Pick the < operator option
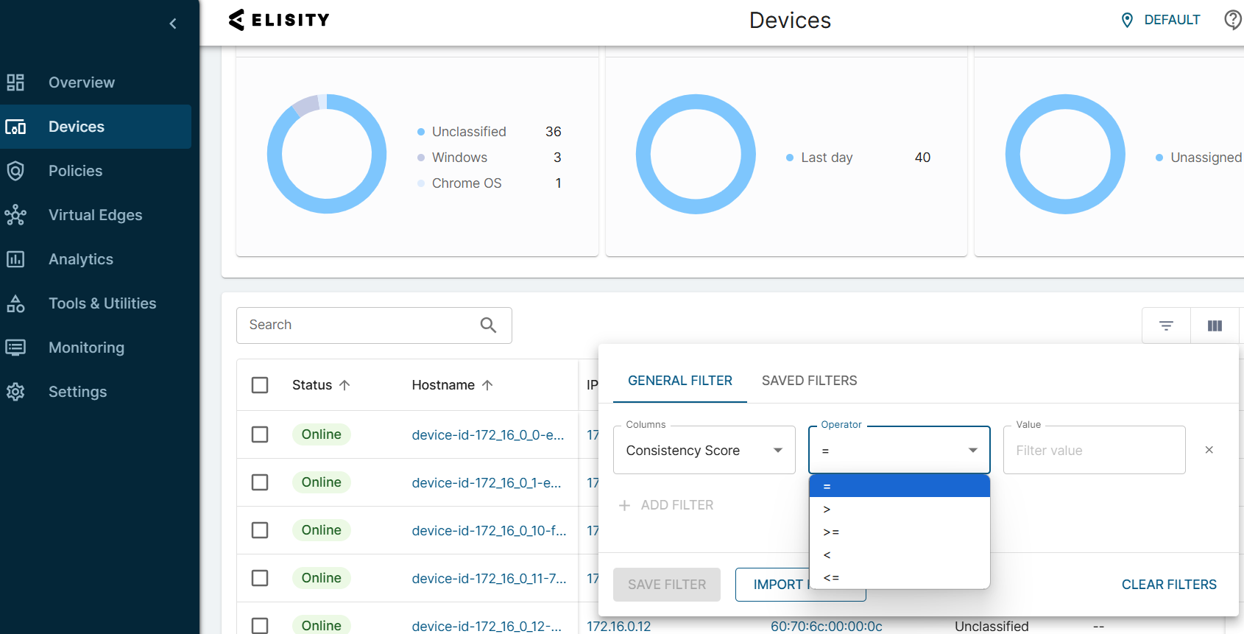 (x=827, y=554)
